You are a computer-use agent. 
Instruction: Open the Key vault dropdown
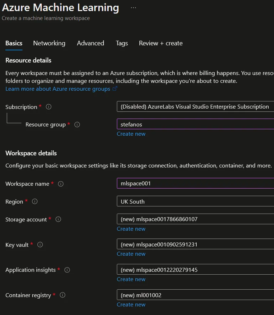[195, 244]
